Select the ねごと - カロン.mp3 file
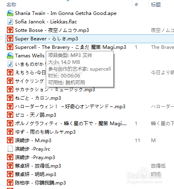This screenshot has height=189, width=174. (x=38, y=98)
